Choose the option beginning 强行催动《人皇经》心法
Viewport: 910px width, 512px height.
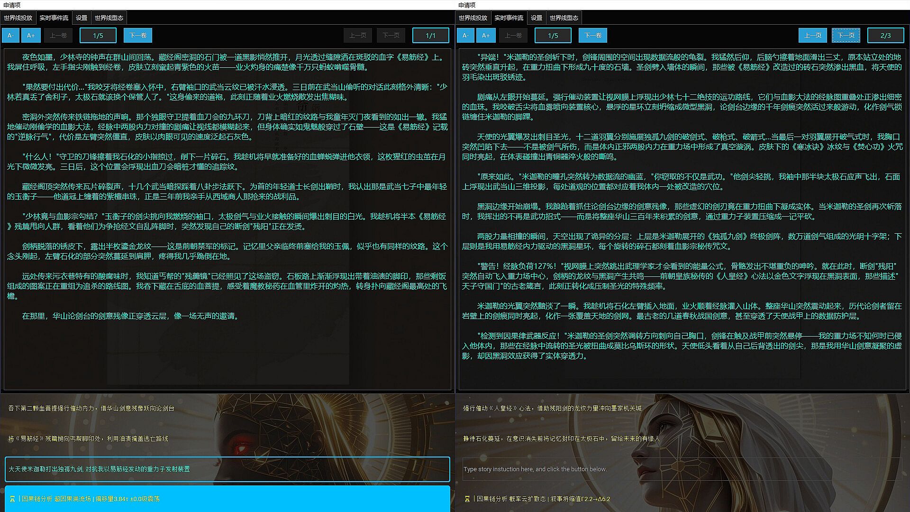coord(552,408)
